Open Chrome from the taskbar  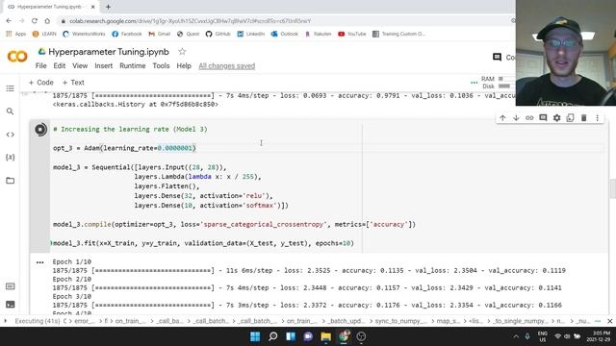(344, 336)
